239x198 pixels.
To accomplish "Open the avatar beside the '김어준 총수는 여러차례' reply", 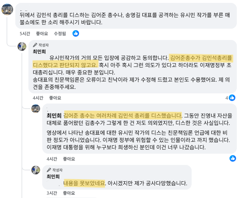I will pos(36,109).
